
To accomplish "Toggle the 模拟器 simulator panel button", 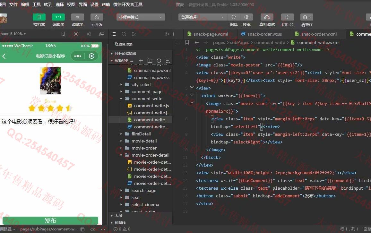I will (x=39, y=17).
